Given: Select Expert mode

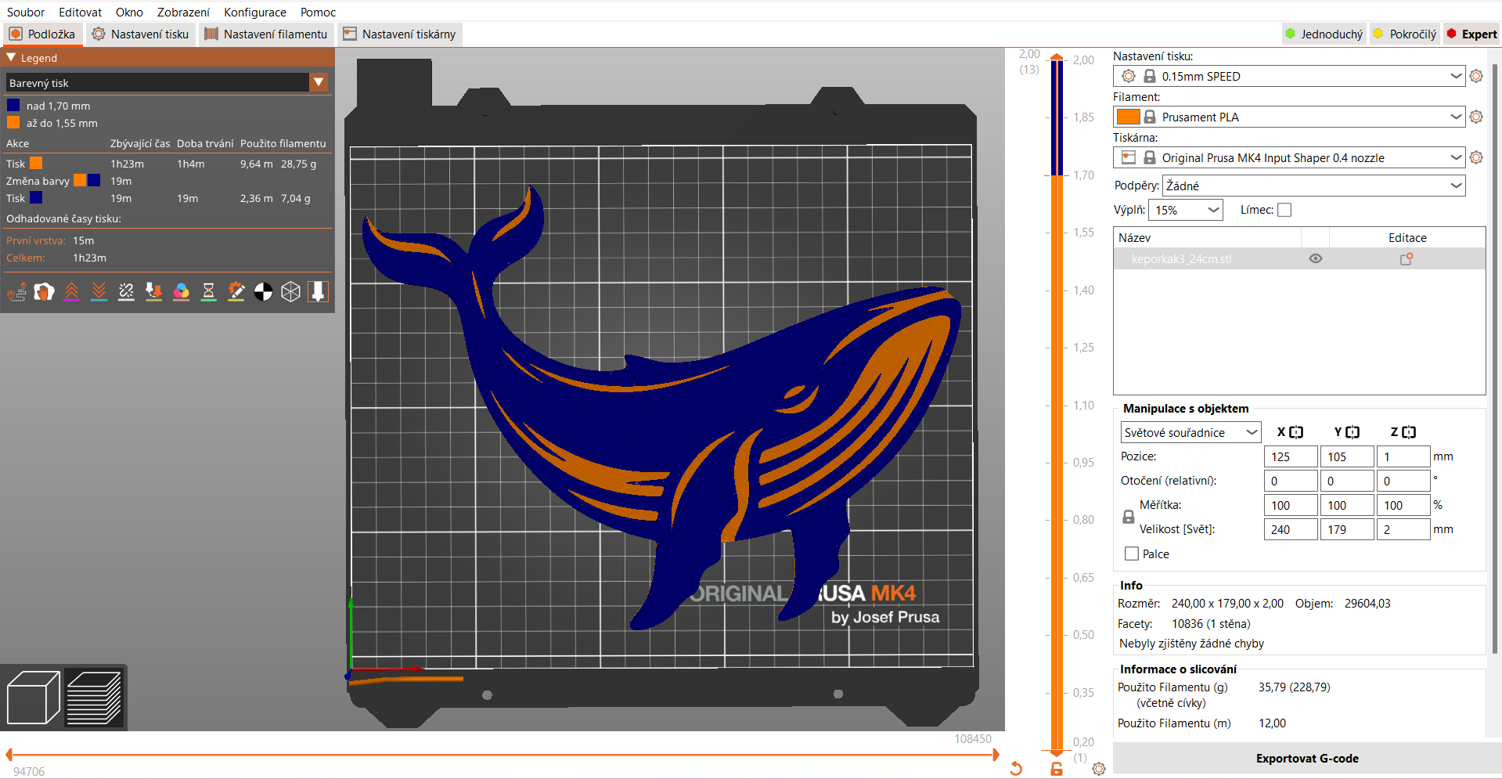Looking at the screenshot, I should (1471, 34).
